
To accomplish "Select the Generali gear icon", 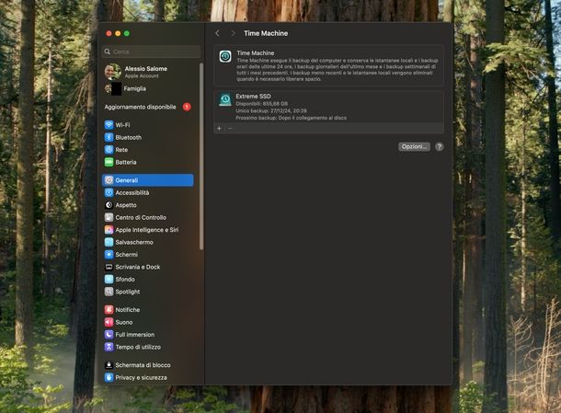I will tap(109, 180).
